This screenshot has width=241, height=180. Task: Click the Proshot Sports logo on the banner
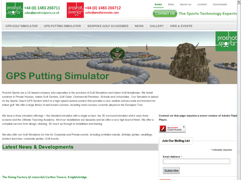coord(226,41)
